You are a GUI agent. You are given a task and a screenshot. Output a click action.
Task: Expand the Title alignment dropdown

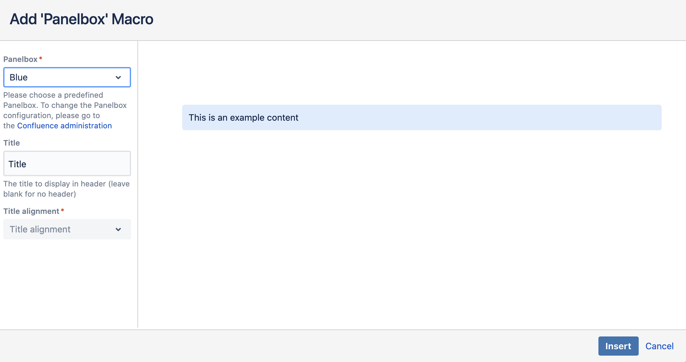pyautogui.click(x=61, y=229)
